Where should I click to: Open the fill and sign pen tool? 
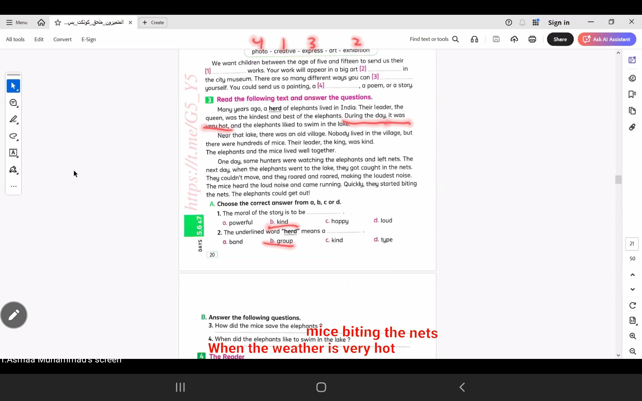pyautogui.click(x=13, y=169)
